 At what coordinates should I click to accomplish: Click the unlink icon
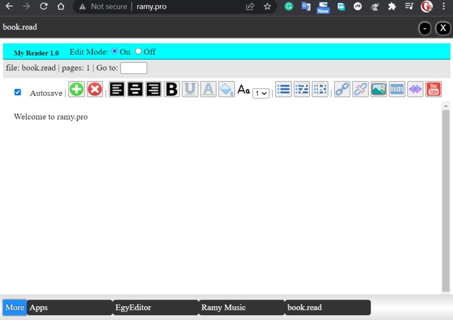[x=360, y=89]
